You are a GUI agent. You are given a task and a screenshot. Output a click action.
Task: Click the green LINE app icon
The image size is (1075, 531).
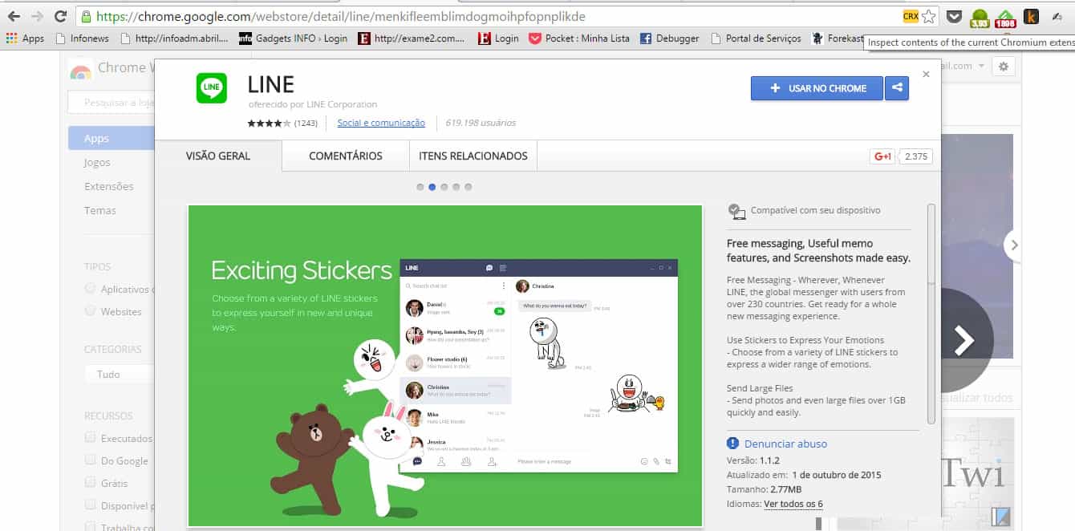click(x=212, y=88)
